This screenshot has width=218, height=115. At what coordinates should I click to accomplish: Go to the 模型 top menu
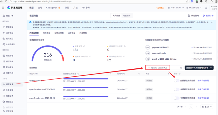pos(32,8)
